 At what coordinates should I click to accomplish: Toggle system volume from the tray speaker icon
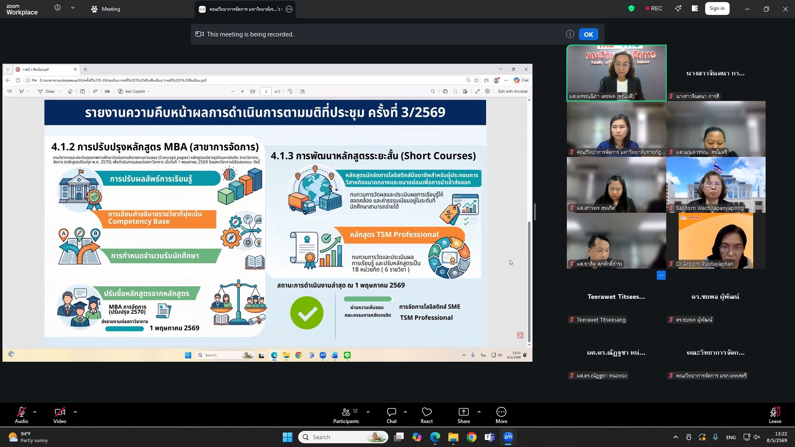pyautogui.click(x=757, y=437)
